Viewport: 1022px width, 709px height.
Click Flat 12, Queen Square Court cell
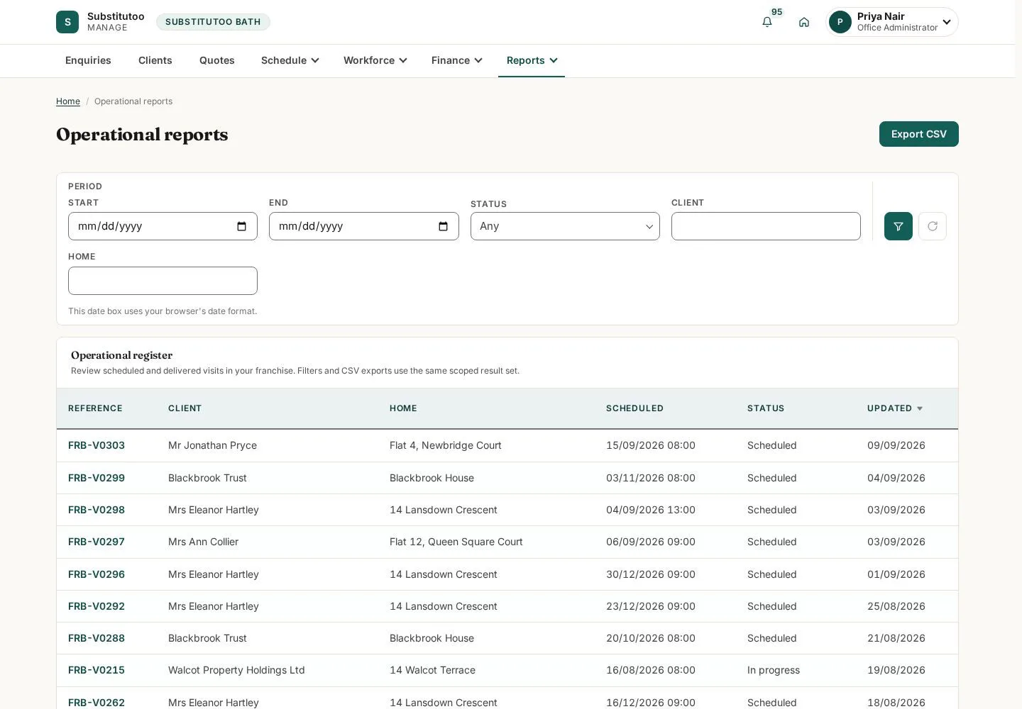point(456,542)
